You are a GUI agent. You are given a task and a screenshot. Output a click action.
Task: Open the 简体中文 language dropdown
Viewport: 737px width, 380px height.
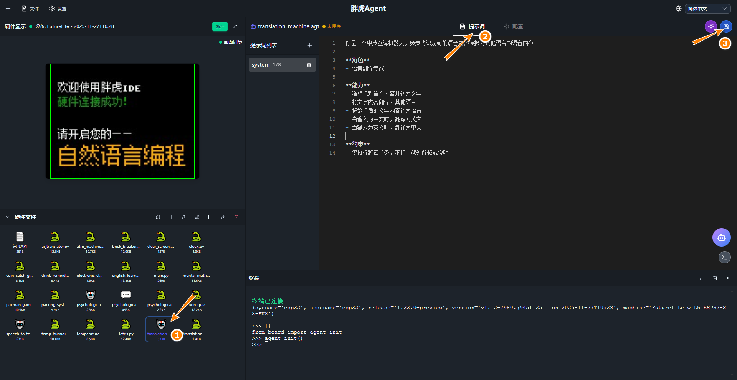(x=707, y=8)
